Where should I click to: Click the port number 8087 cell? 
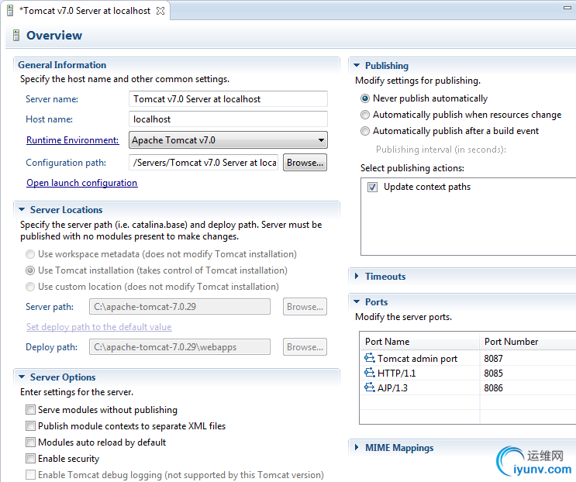(x=493, y=358)
